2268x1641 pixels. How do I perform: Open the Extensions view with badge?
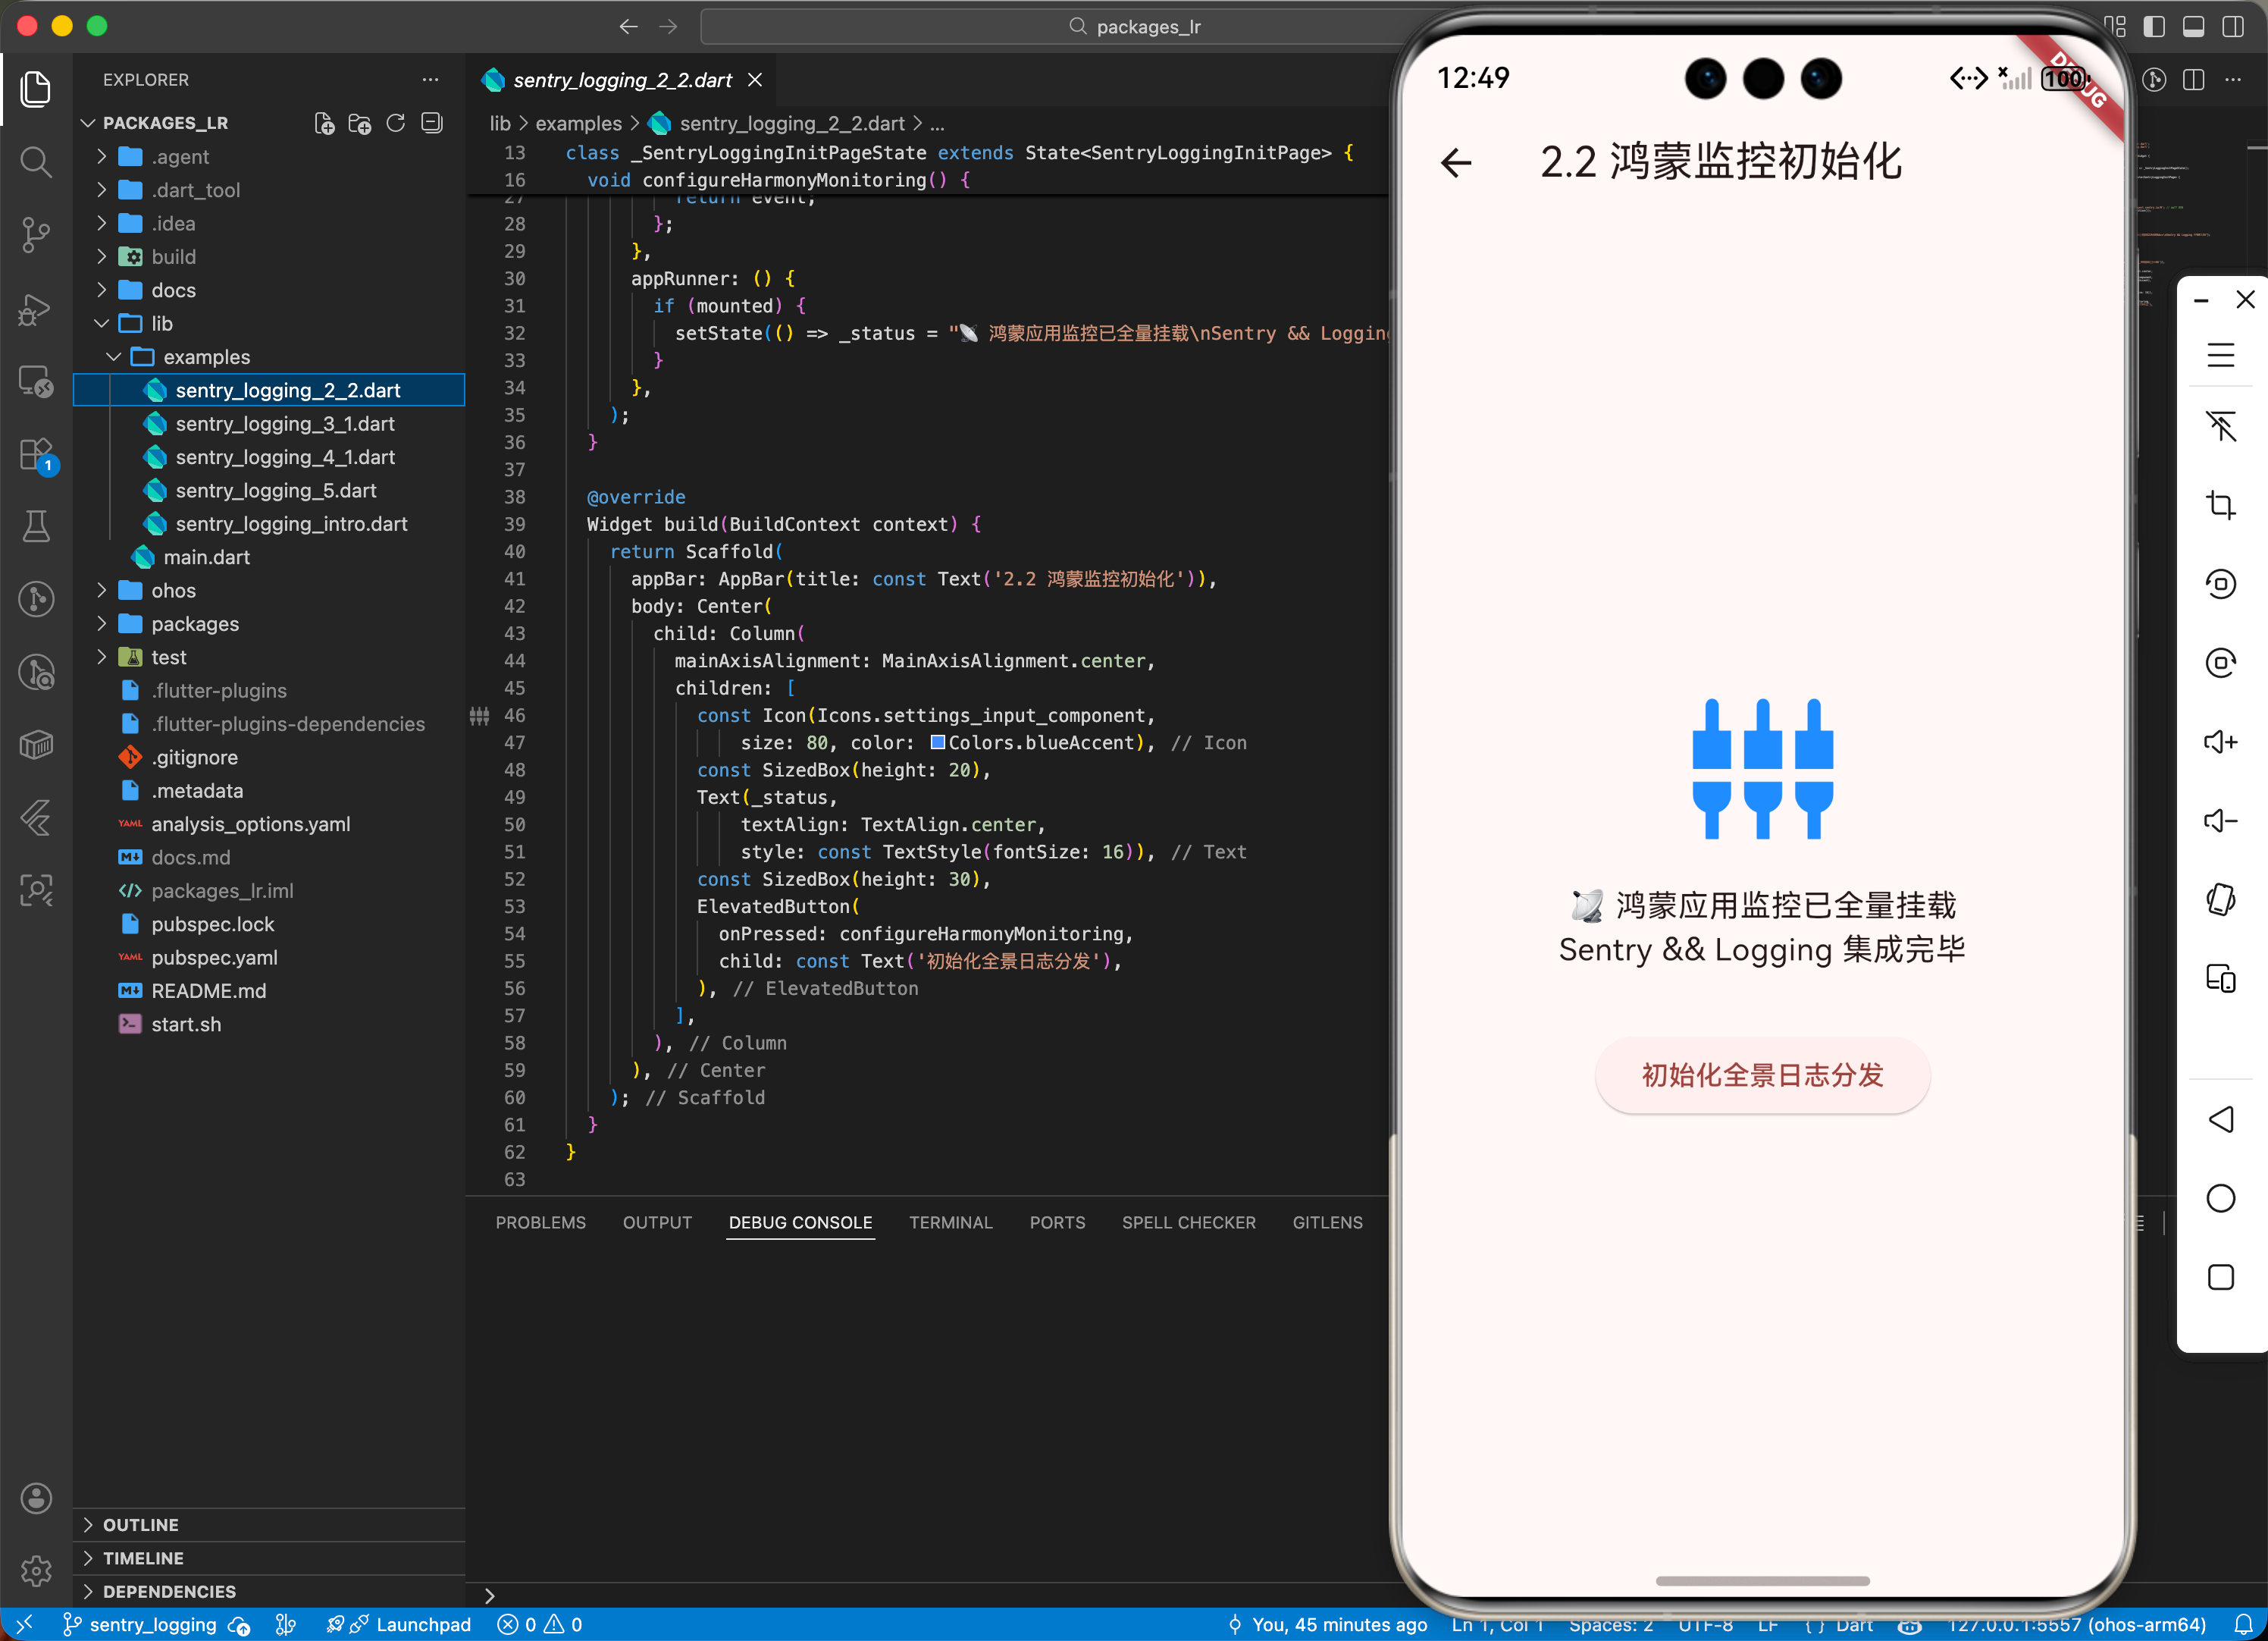click(x=36, y=454)
